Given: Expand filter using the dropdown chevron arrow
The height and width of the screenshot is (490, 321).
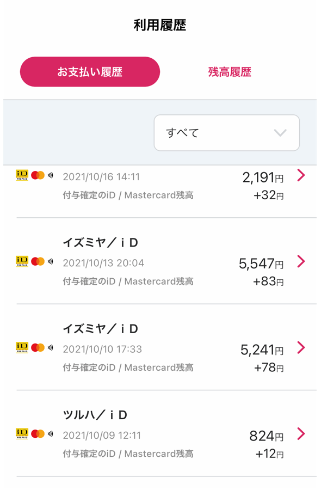Looking at the screenshot, I should coord(280,133).
